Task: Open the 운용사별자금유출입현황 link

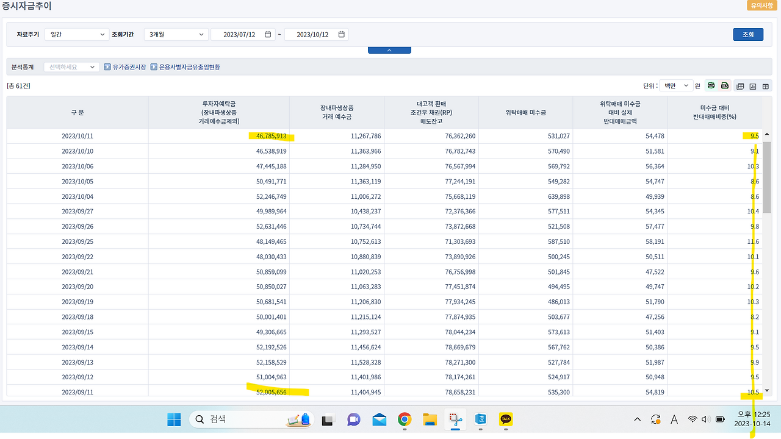Action: coord(189,67)
